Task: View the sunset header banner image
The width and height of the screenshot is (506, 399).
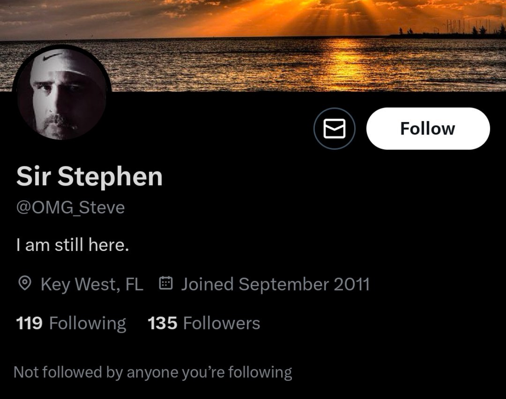Action: pos(253,45)
